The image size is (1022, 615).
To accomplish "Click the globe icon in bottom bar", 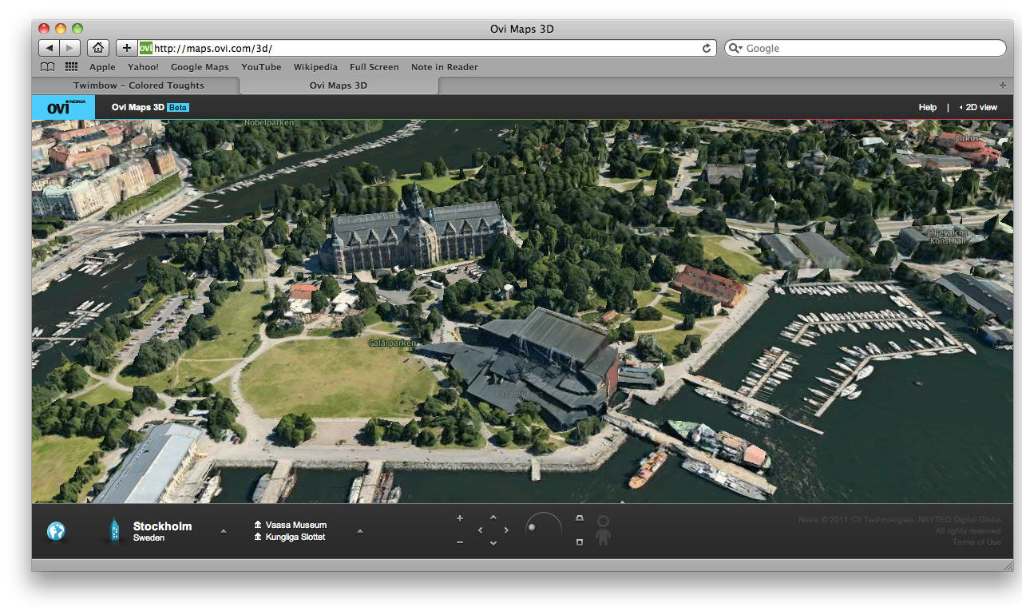I will [x=56, y=531].
